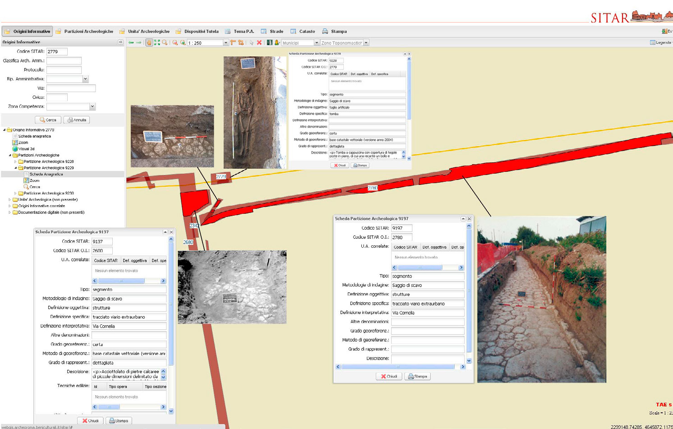Open the Stampa menu item
The width and height of the screenshot is (673, 429).
(334, 31)
